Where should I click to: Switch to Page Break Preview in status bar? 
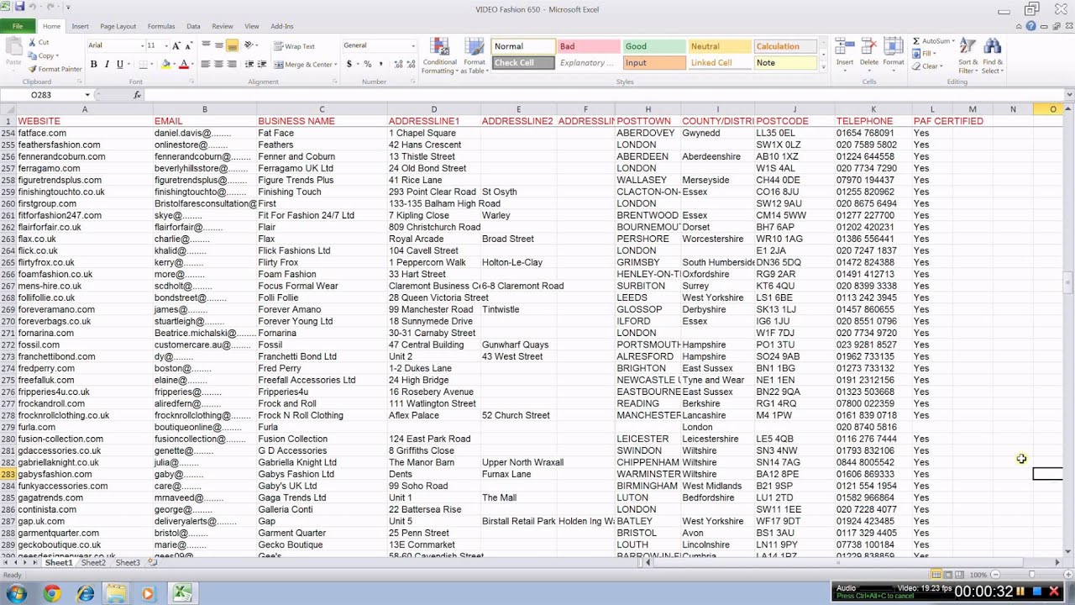point(958,575)
